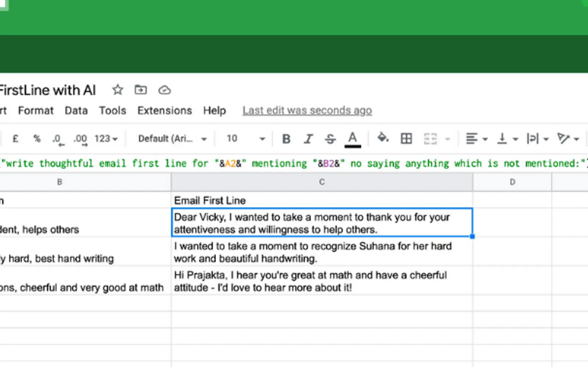This screenshot has height=367, width=588.
Task: Toggle bold formatting
Action: coord(286,139)
